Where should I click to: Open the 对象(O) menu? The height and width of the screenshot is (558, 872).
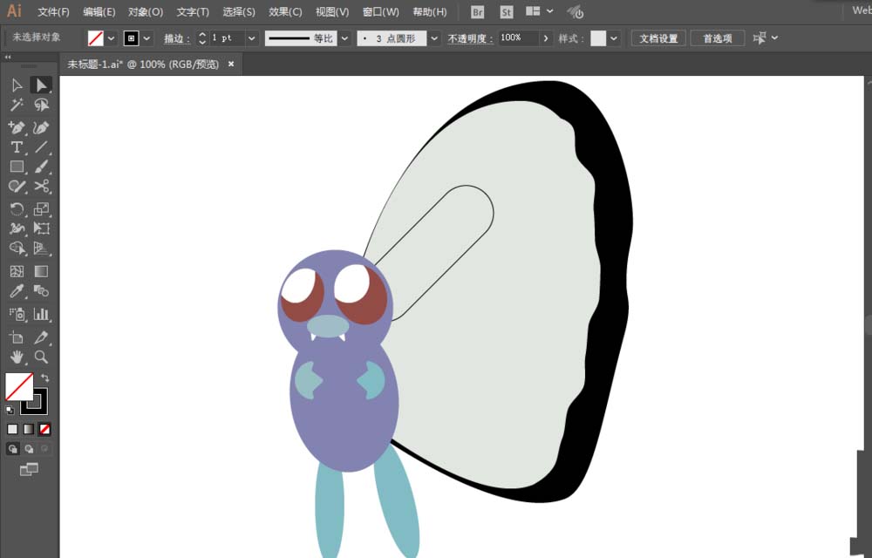point(146,11)
